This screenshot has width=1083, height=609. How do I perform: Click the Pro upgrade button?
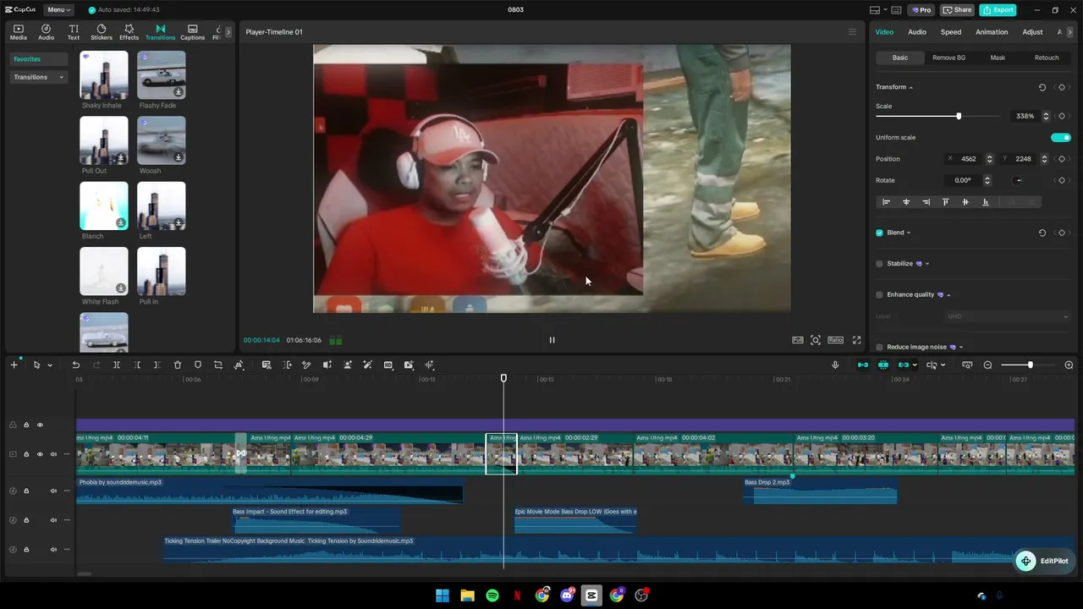(921, 10)
